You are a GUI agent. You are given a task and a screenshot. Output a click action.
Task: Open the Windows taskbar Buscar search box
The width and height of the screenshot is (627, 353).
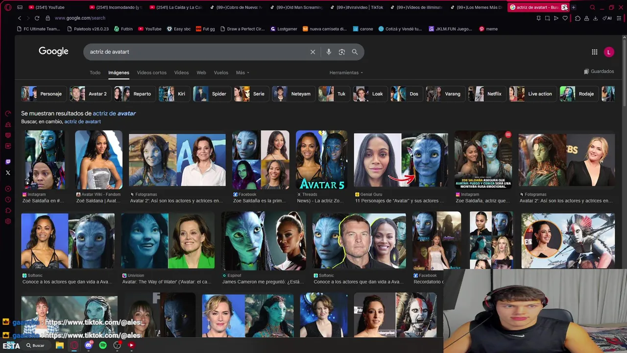[x=35, y=345]
